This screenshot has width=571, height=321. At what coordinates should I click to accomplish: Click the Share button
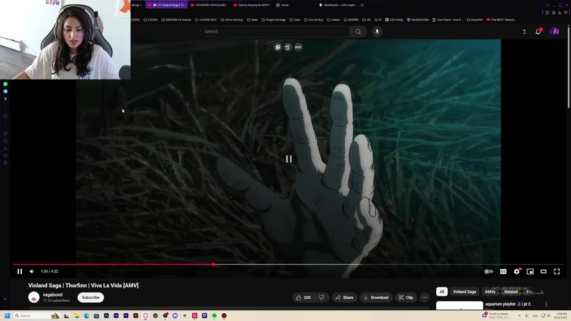pos(344,298)
